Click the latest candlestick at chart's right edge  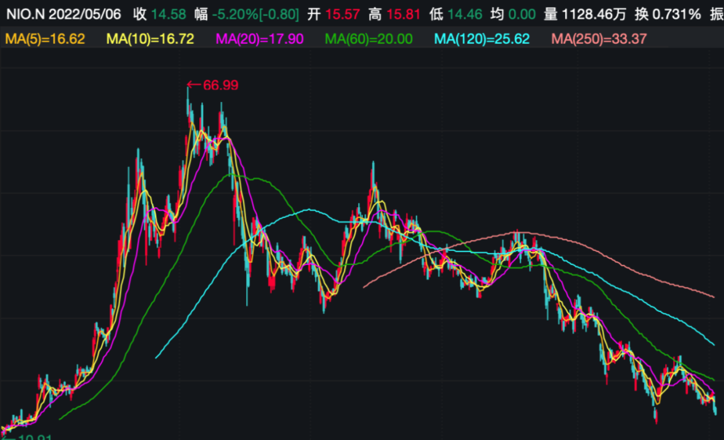tap(715, 406)
